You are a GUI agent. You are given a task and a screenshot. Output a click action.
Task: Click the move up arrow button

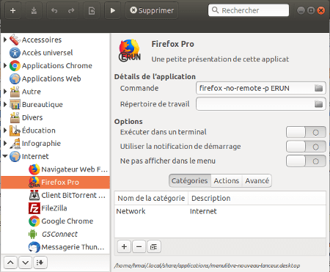tap(10, 262)
